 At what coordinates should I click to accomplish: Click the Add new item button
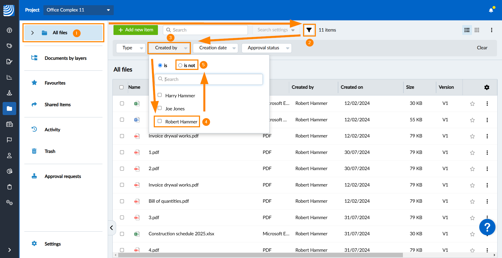click(136, 30)
